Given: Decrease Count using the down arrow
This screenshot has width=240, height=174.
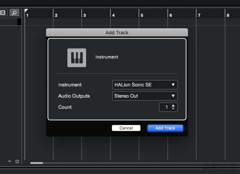Looking at the screenshot, I should point(173,109).
